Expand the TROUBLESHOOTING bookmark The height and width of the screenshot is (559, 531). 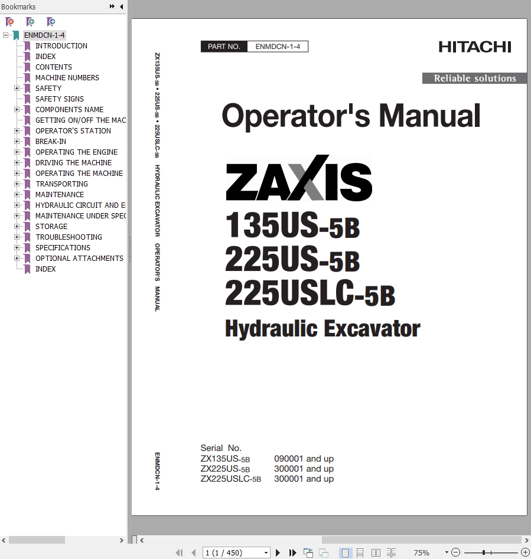pos(17,237)
